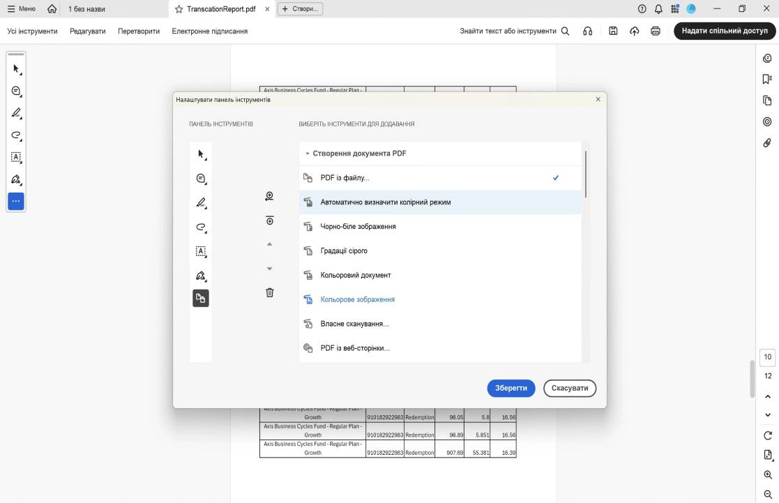This screenshot has height=503, width=779.
Task: Rotate the page with the rotate icon
Action: pos(768,435)
